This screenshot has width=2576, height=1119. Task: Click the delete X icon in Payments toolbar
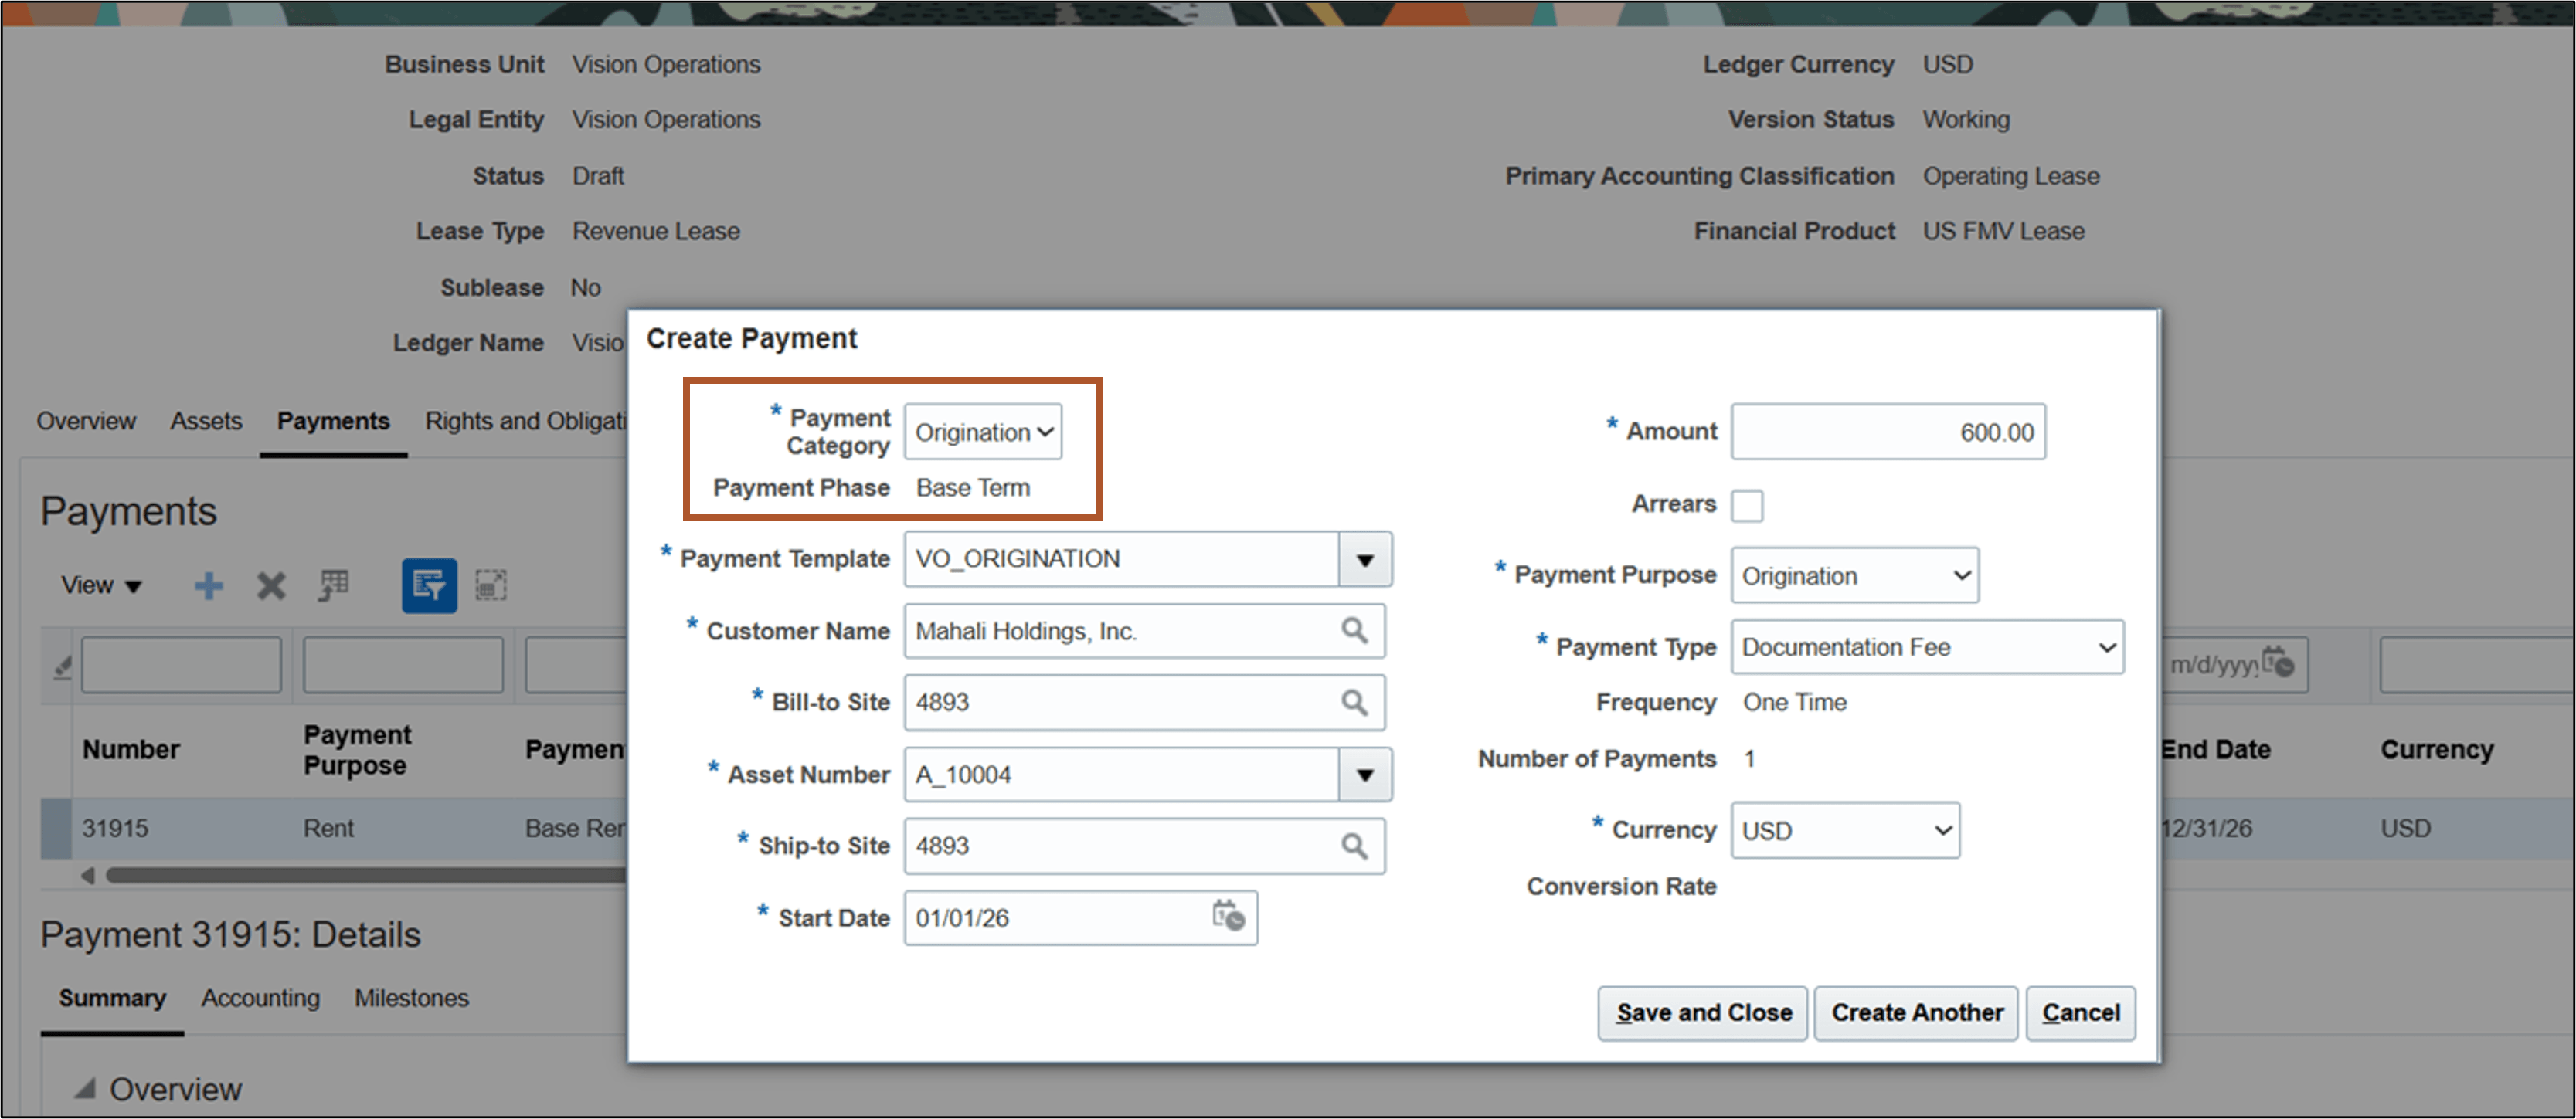271,585
